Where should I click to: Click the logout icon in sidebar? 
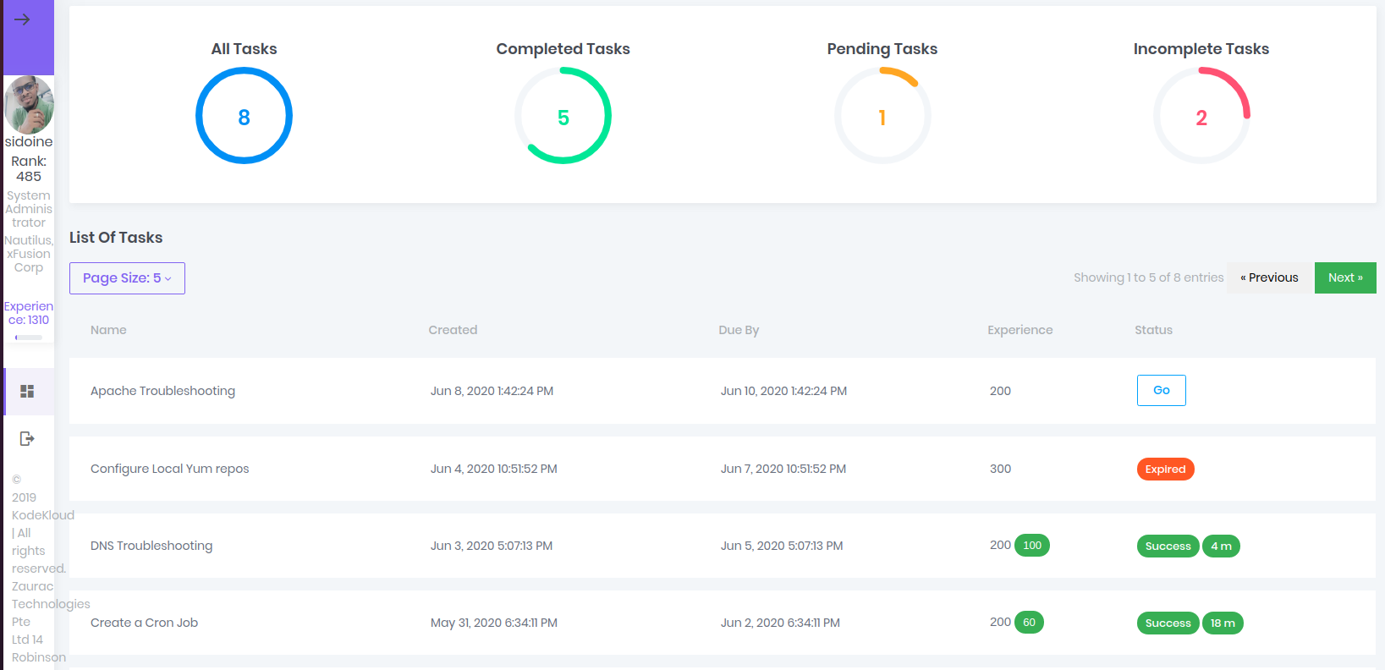click(27, 438)
